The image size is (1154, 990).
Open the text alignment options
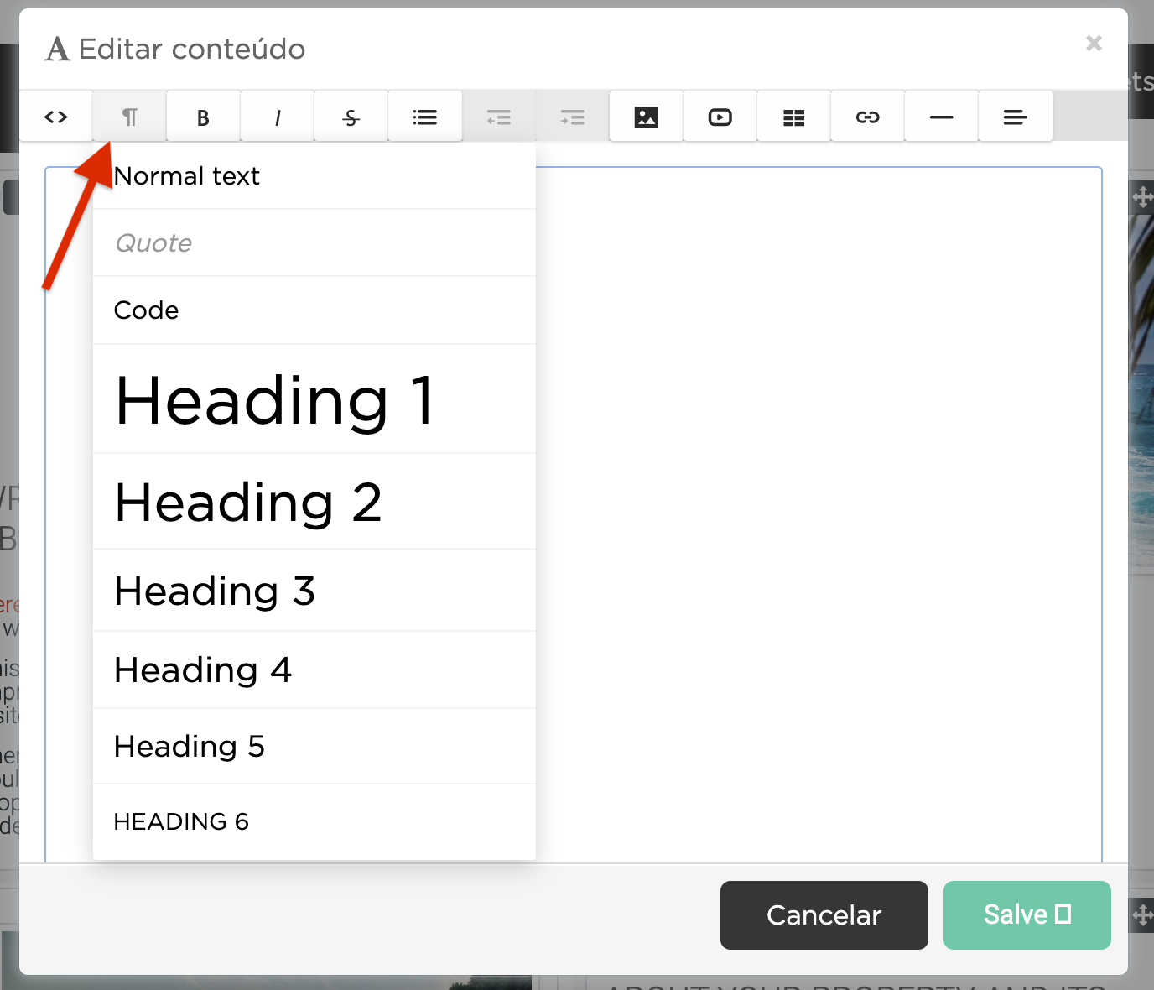pyautogui.click(x=1015, y=117)
